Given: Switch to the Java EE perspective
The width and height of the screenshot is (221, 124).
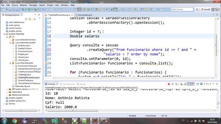Looking at the screenshot, I should [205, 10].
